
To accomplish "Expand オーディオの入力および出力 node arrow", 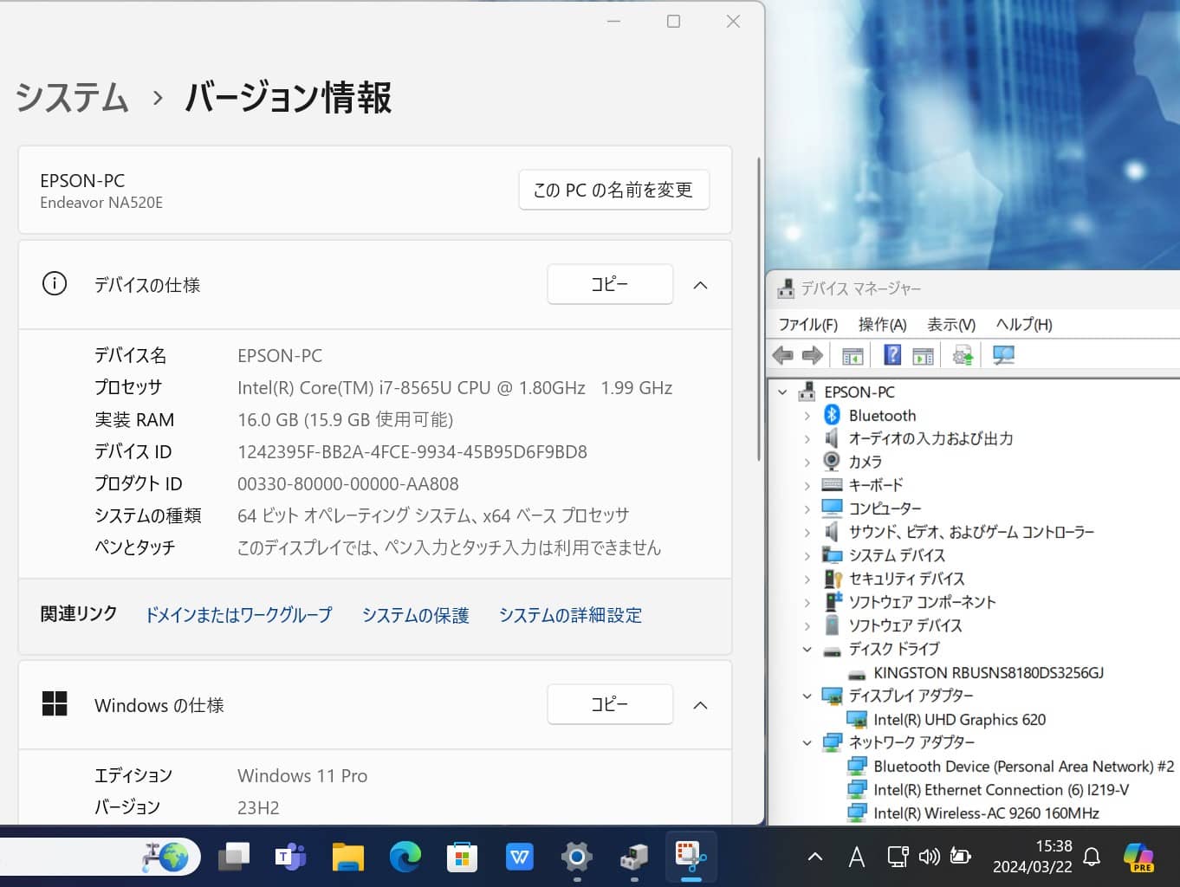I will (807, 439).
